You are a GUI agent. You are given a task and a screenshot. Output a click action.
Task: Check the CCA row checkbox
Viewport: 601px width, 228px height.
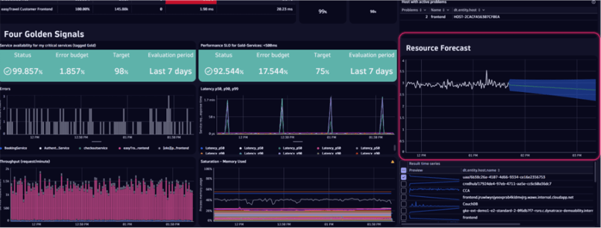click(404, 190)
